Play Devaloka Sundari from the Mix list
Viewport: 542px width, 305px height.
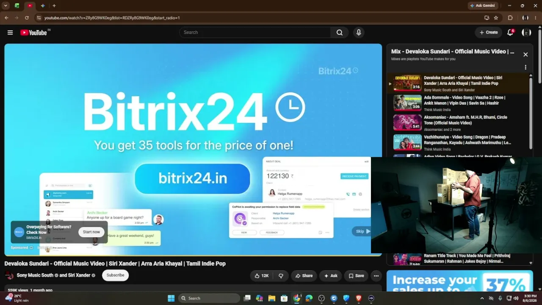[459, 83]
